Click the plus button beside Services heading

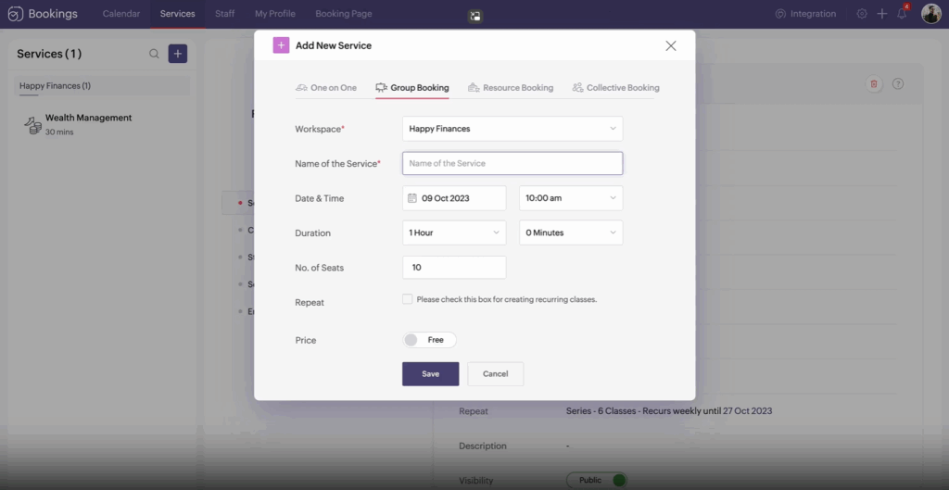pyautogui.click(x=178, y=54)
